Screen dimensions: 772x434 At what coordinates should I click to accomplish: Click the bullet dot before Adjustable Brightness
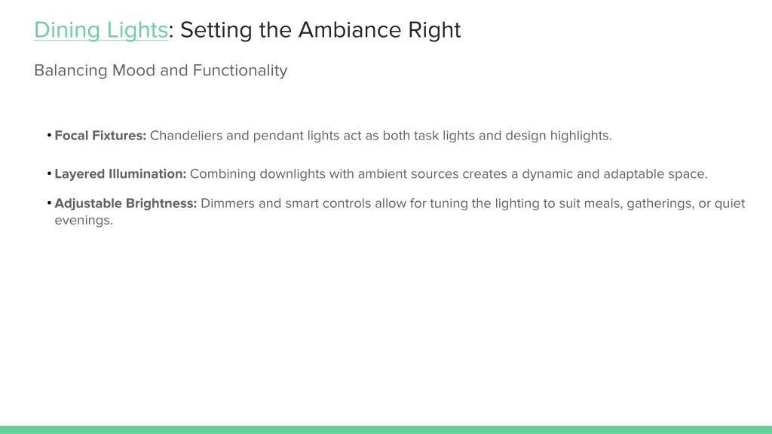tap(49, 203)
